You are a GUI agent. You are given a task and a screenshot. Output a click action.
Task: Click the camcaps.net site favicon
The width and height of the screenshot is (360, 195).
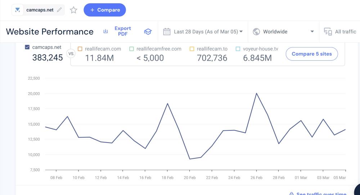18,10
